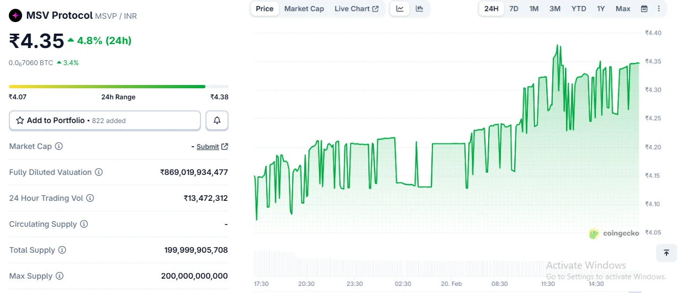Viewport: 682px width, 293px height.
Task: Click the star icon in Add to Portfolio
Action: point(20,120)
